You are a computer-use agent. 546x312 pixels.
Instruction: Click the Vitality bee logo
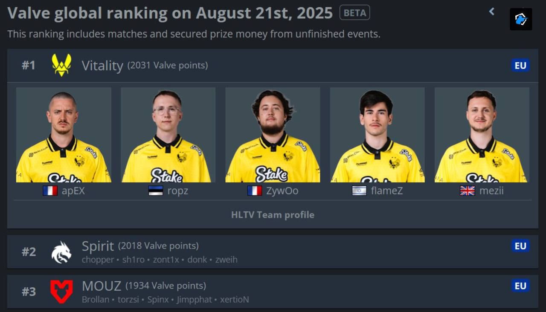click(61, 65)
